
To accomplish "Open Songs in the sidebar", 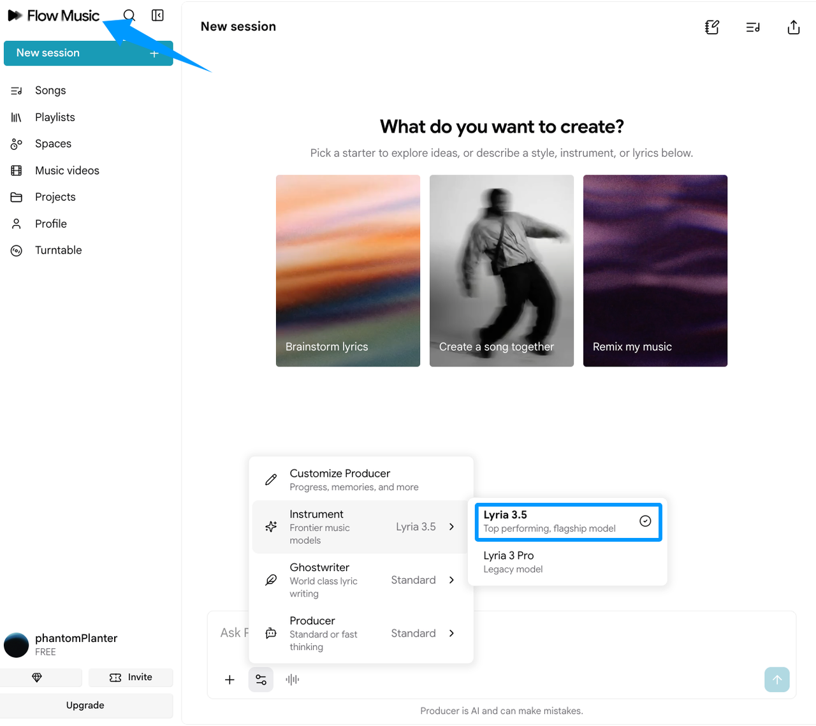I will pyautogui.click(x=50, y=91).
